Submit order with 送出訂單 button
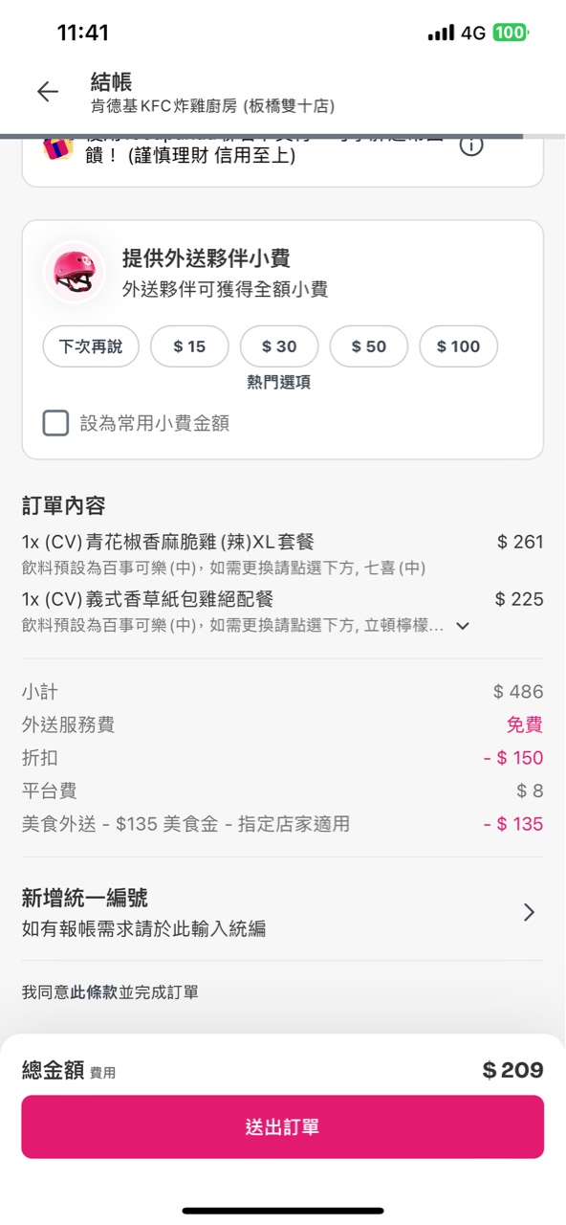This screenshot has height=1225, width=566. click(283, 1127)
